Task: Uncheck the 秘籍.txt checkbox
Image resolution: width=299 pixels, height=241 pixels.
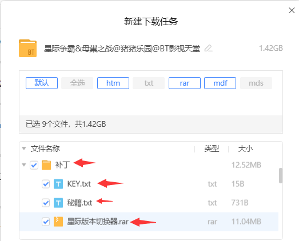Action: 46,203
